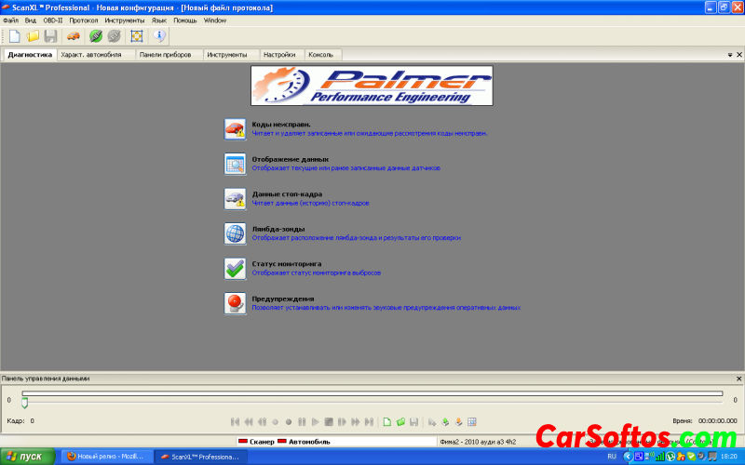Expand the tab strip dropdown arrow
745x465 pixels.
pyautogui.click(x=728, y=55)
